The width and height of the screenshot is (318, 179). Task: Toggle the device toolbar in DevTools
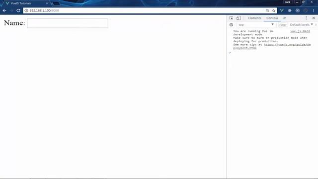pos(238,18)
